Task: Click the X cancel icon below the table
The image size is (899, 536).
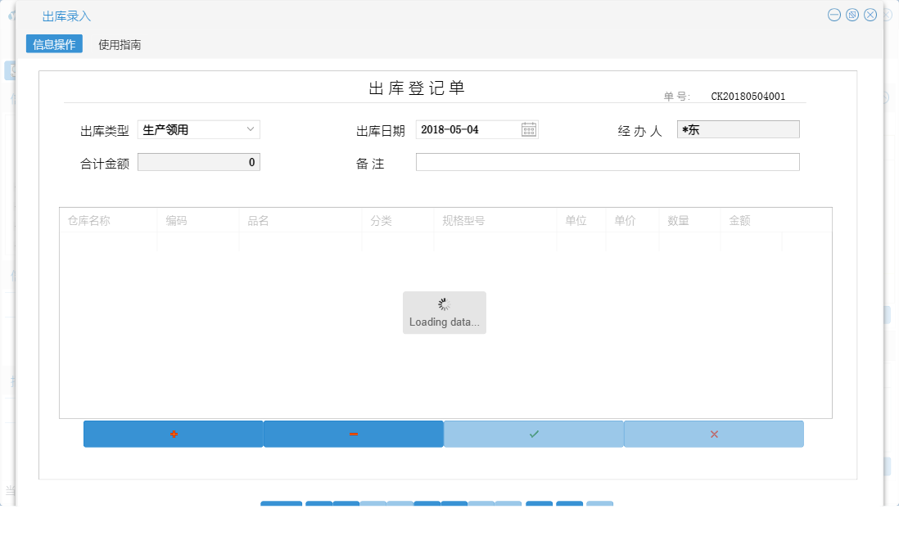Action: [x=713, y=434]
